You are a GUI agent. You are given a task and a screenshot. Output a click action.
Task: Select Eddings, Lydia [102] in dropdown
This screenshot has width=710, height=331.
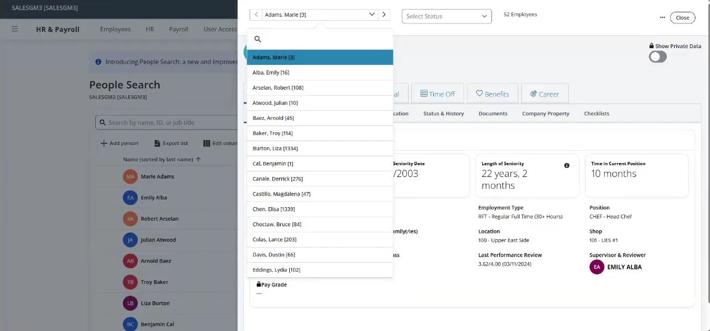320,269
